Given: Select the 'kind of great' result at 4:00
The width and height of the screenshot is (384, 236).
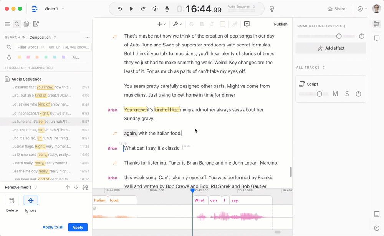Looking at the screenshot, I should click(46, 96).
